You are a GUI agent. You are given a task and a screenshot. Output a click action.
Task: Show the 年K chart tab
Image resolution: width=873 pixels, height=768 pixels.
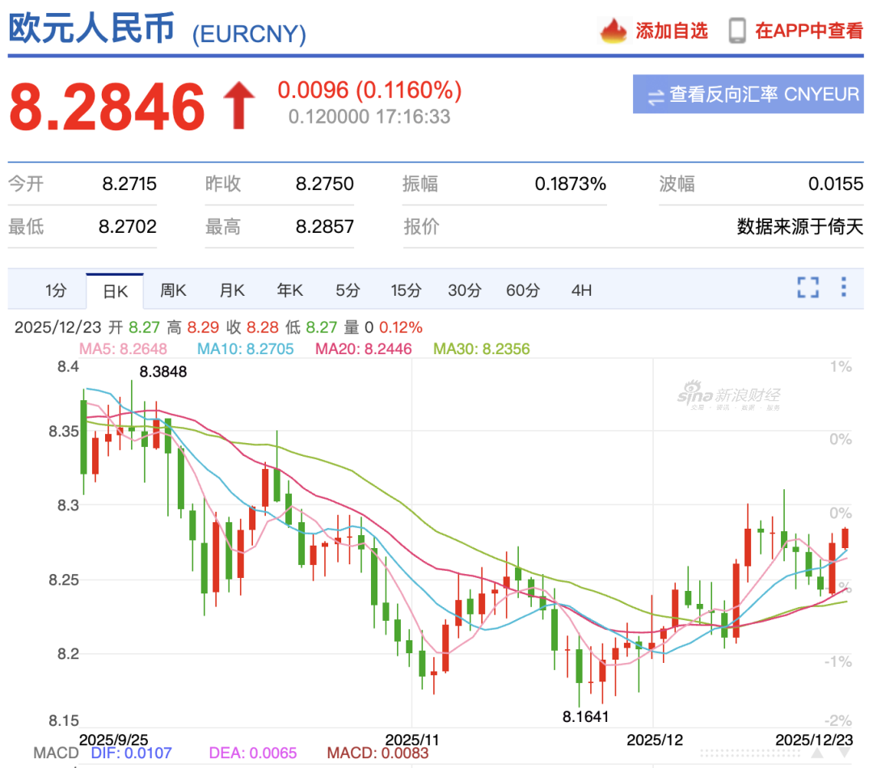[290, 290]
